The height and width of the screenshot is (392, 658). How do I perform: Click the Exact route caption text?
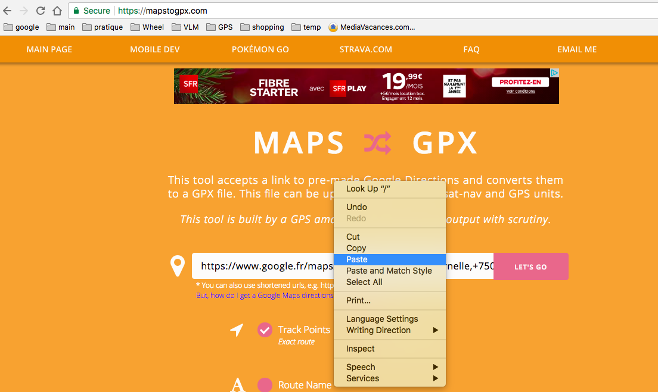[296, 342]
